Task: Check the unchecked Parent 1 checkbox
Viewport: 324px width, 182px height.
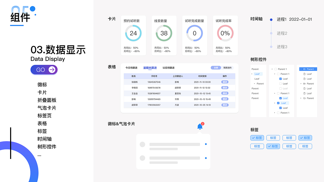Action: coord(276,69)
